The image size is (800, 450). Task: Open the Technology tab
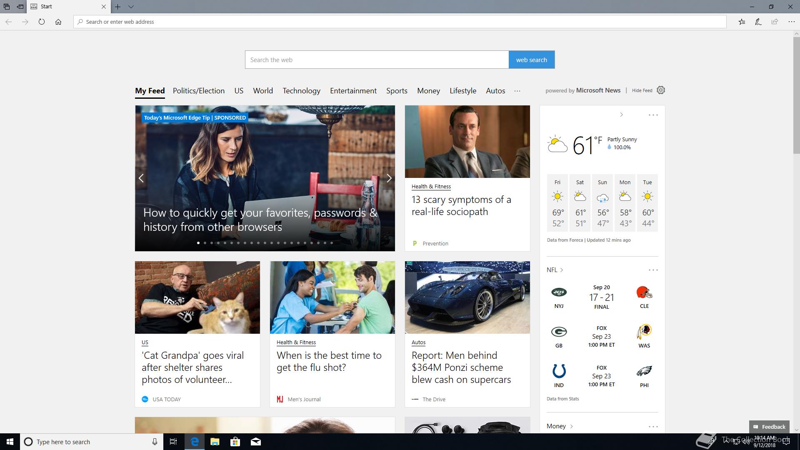click(301, 91)
